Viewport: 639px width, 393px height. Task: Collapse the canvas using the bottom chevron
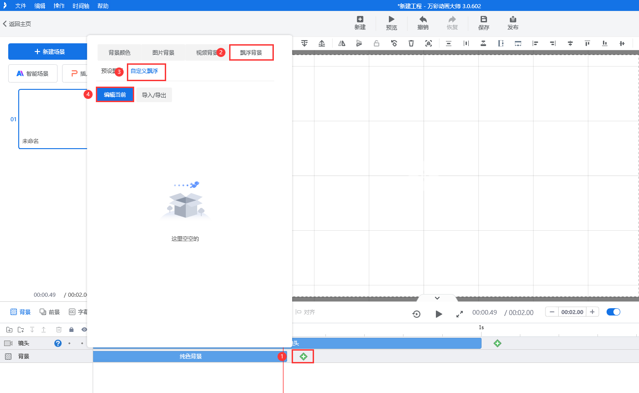437,298
